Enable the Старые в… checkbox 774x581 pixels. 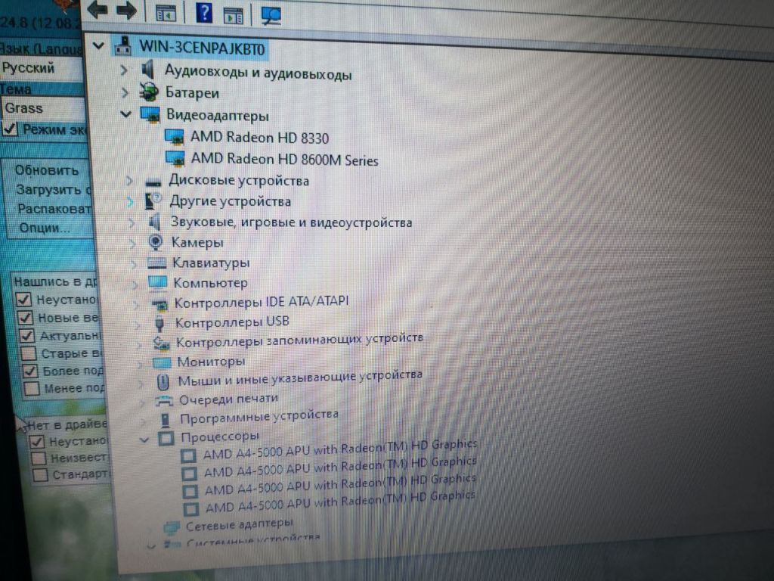(29, 353)
